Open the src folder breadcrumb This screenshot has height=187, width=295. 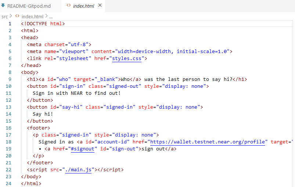(4, 16)
